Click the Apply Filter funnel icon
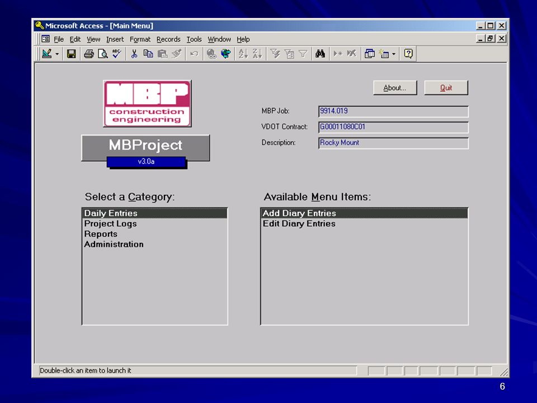The width and height of the screenshot is (537, 403). tap(303, 54)
